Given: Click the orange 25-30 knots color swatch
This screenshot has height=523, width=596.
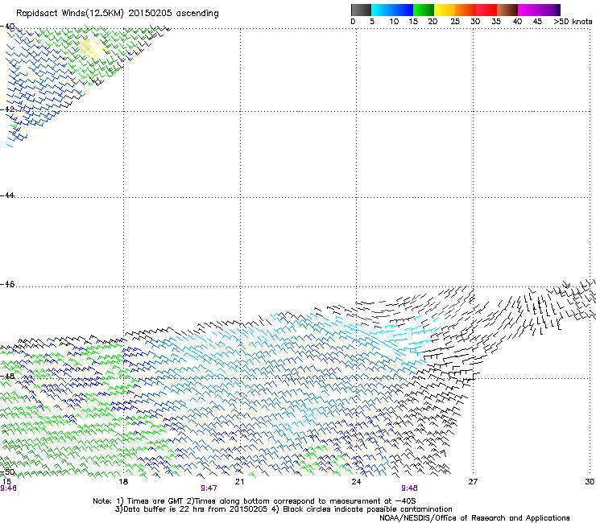Looking at the screenshot, I should [x=466, y=10].
